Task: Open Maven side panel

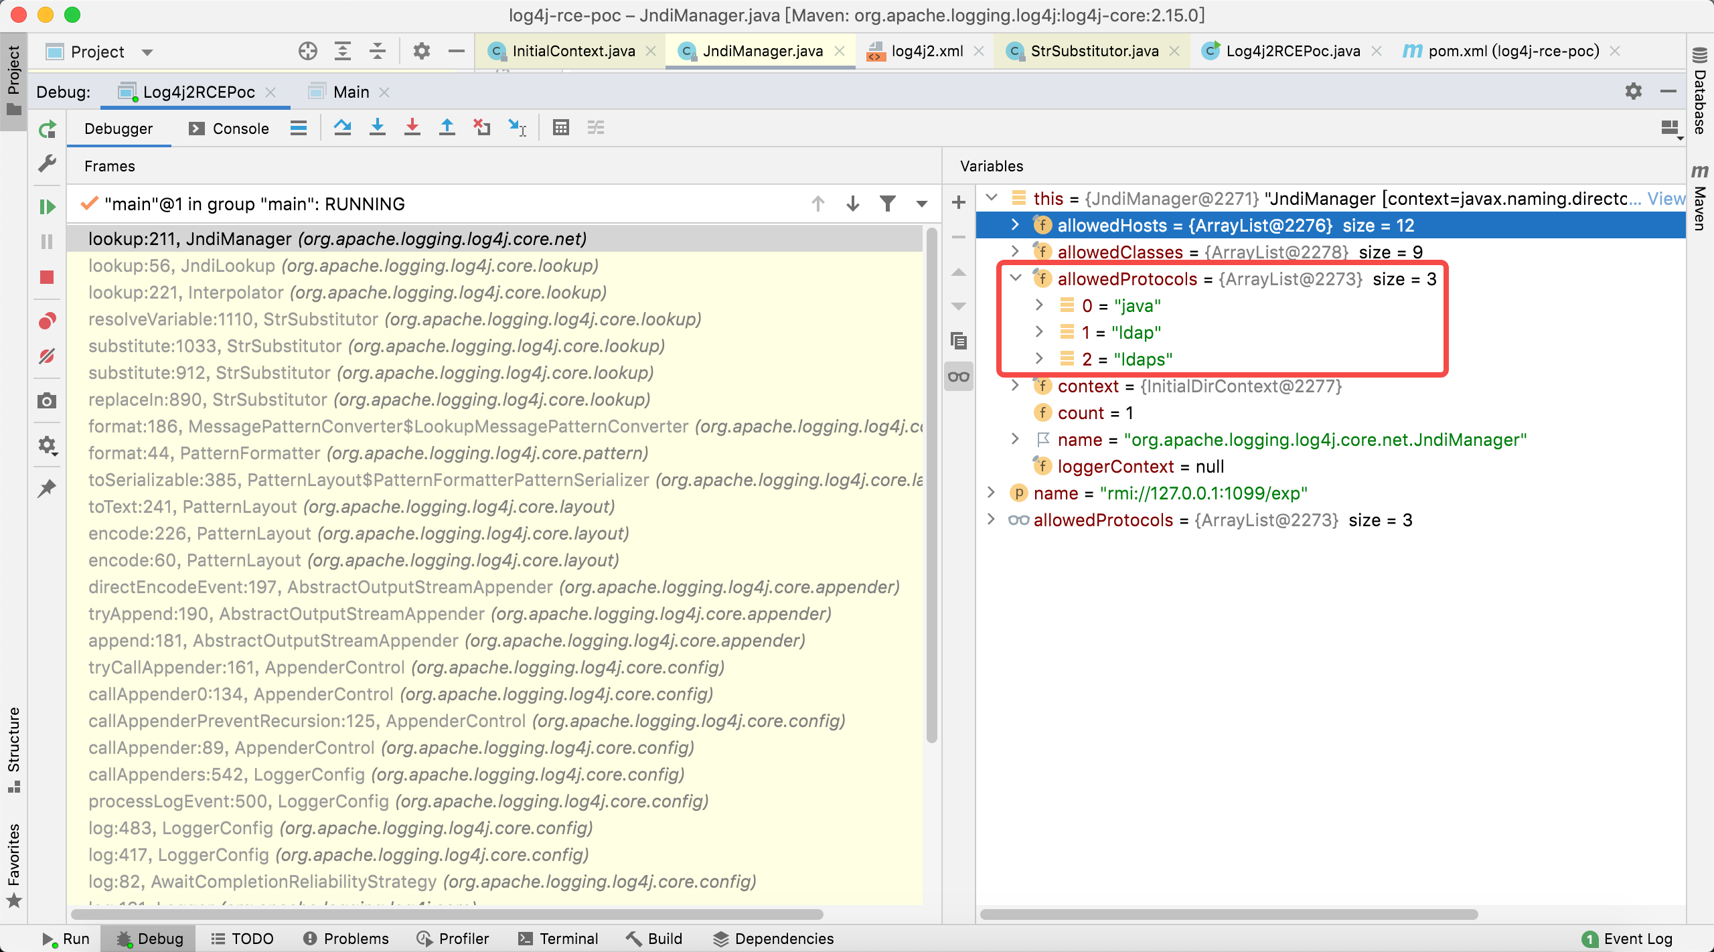Action: click(1700, 197)
